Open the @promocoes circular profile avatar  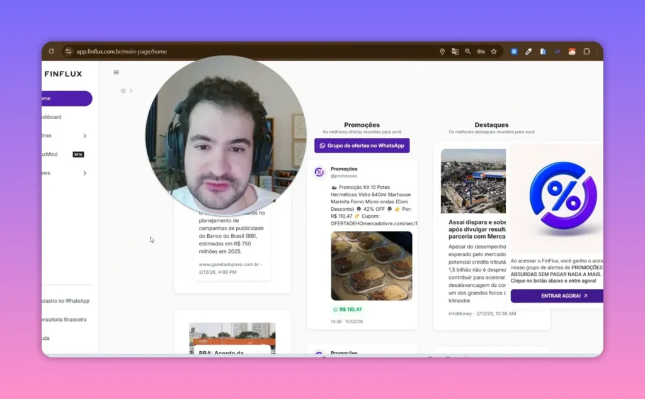point(319,171)
